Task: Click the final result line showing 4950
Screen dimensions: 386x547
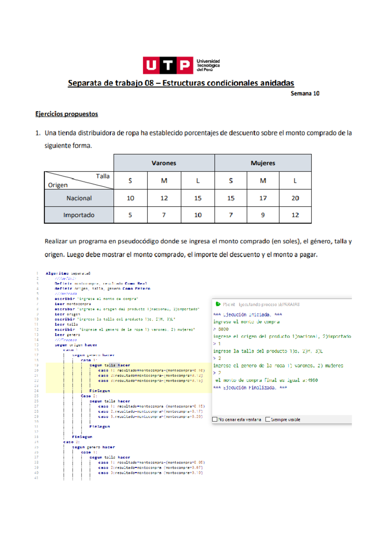Action: point(266,380)
